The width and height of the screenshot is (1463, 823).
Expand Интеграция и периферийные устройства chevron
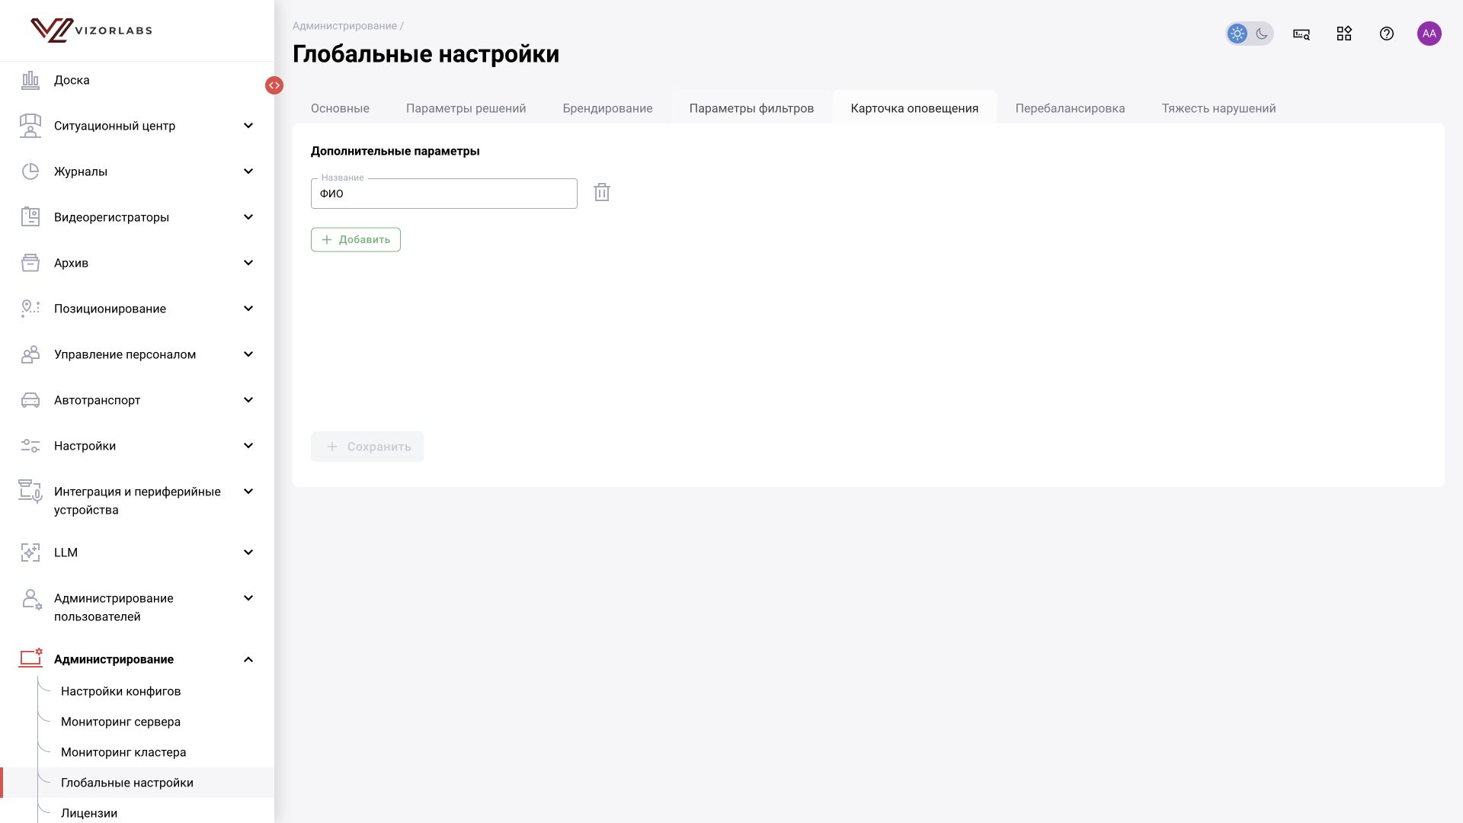click(248, 492)
